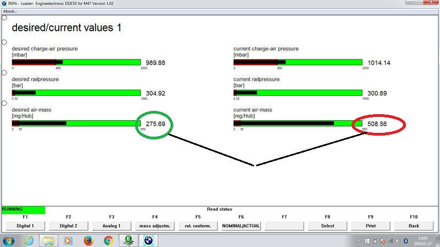Screen dimensions: 440x247
Task: Go back with the Back button
Action: [x=414, y=226]
